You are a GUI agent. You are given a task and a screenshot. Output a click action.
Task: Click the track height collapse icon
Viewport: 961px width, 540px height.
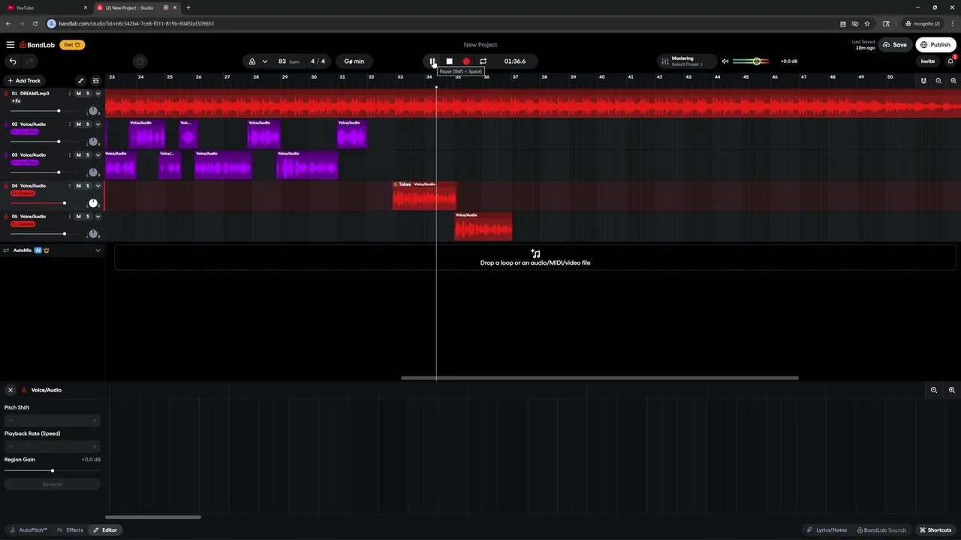coord(96,81)
